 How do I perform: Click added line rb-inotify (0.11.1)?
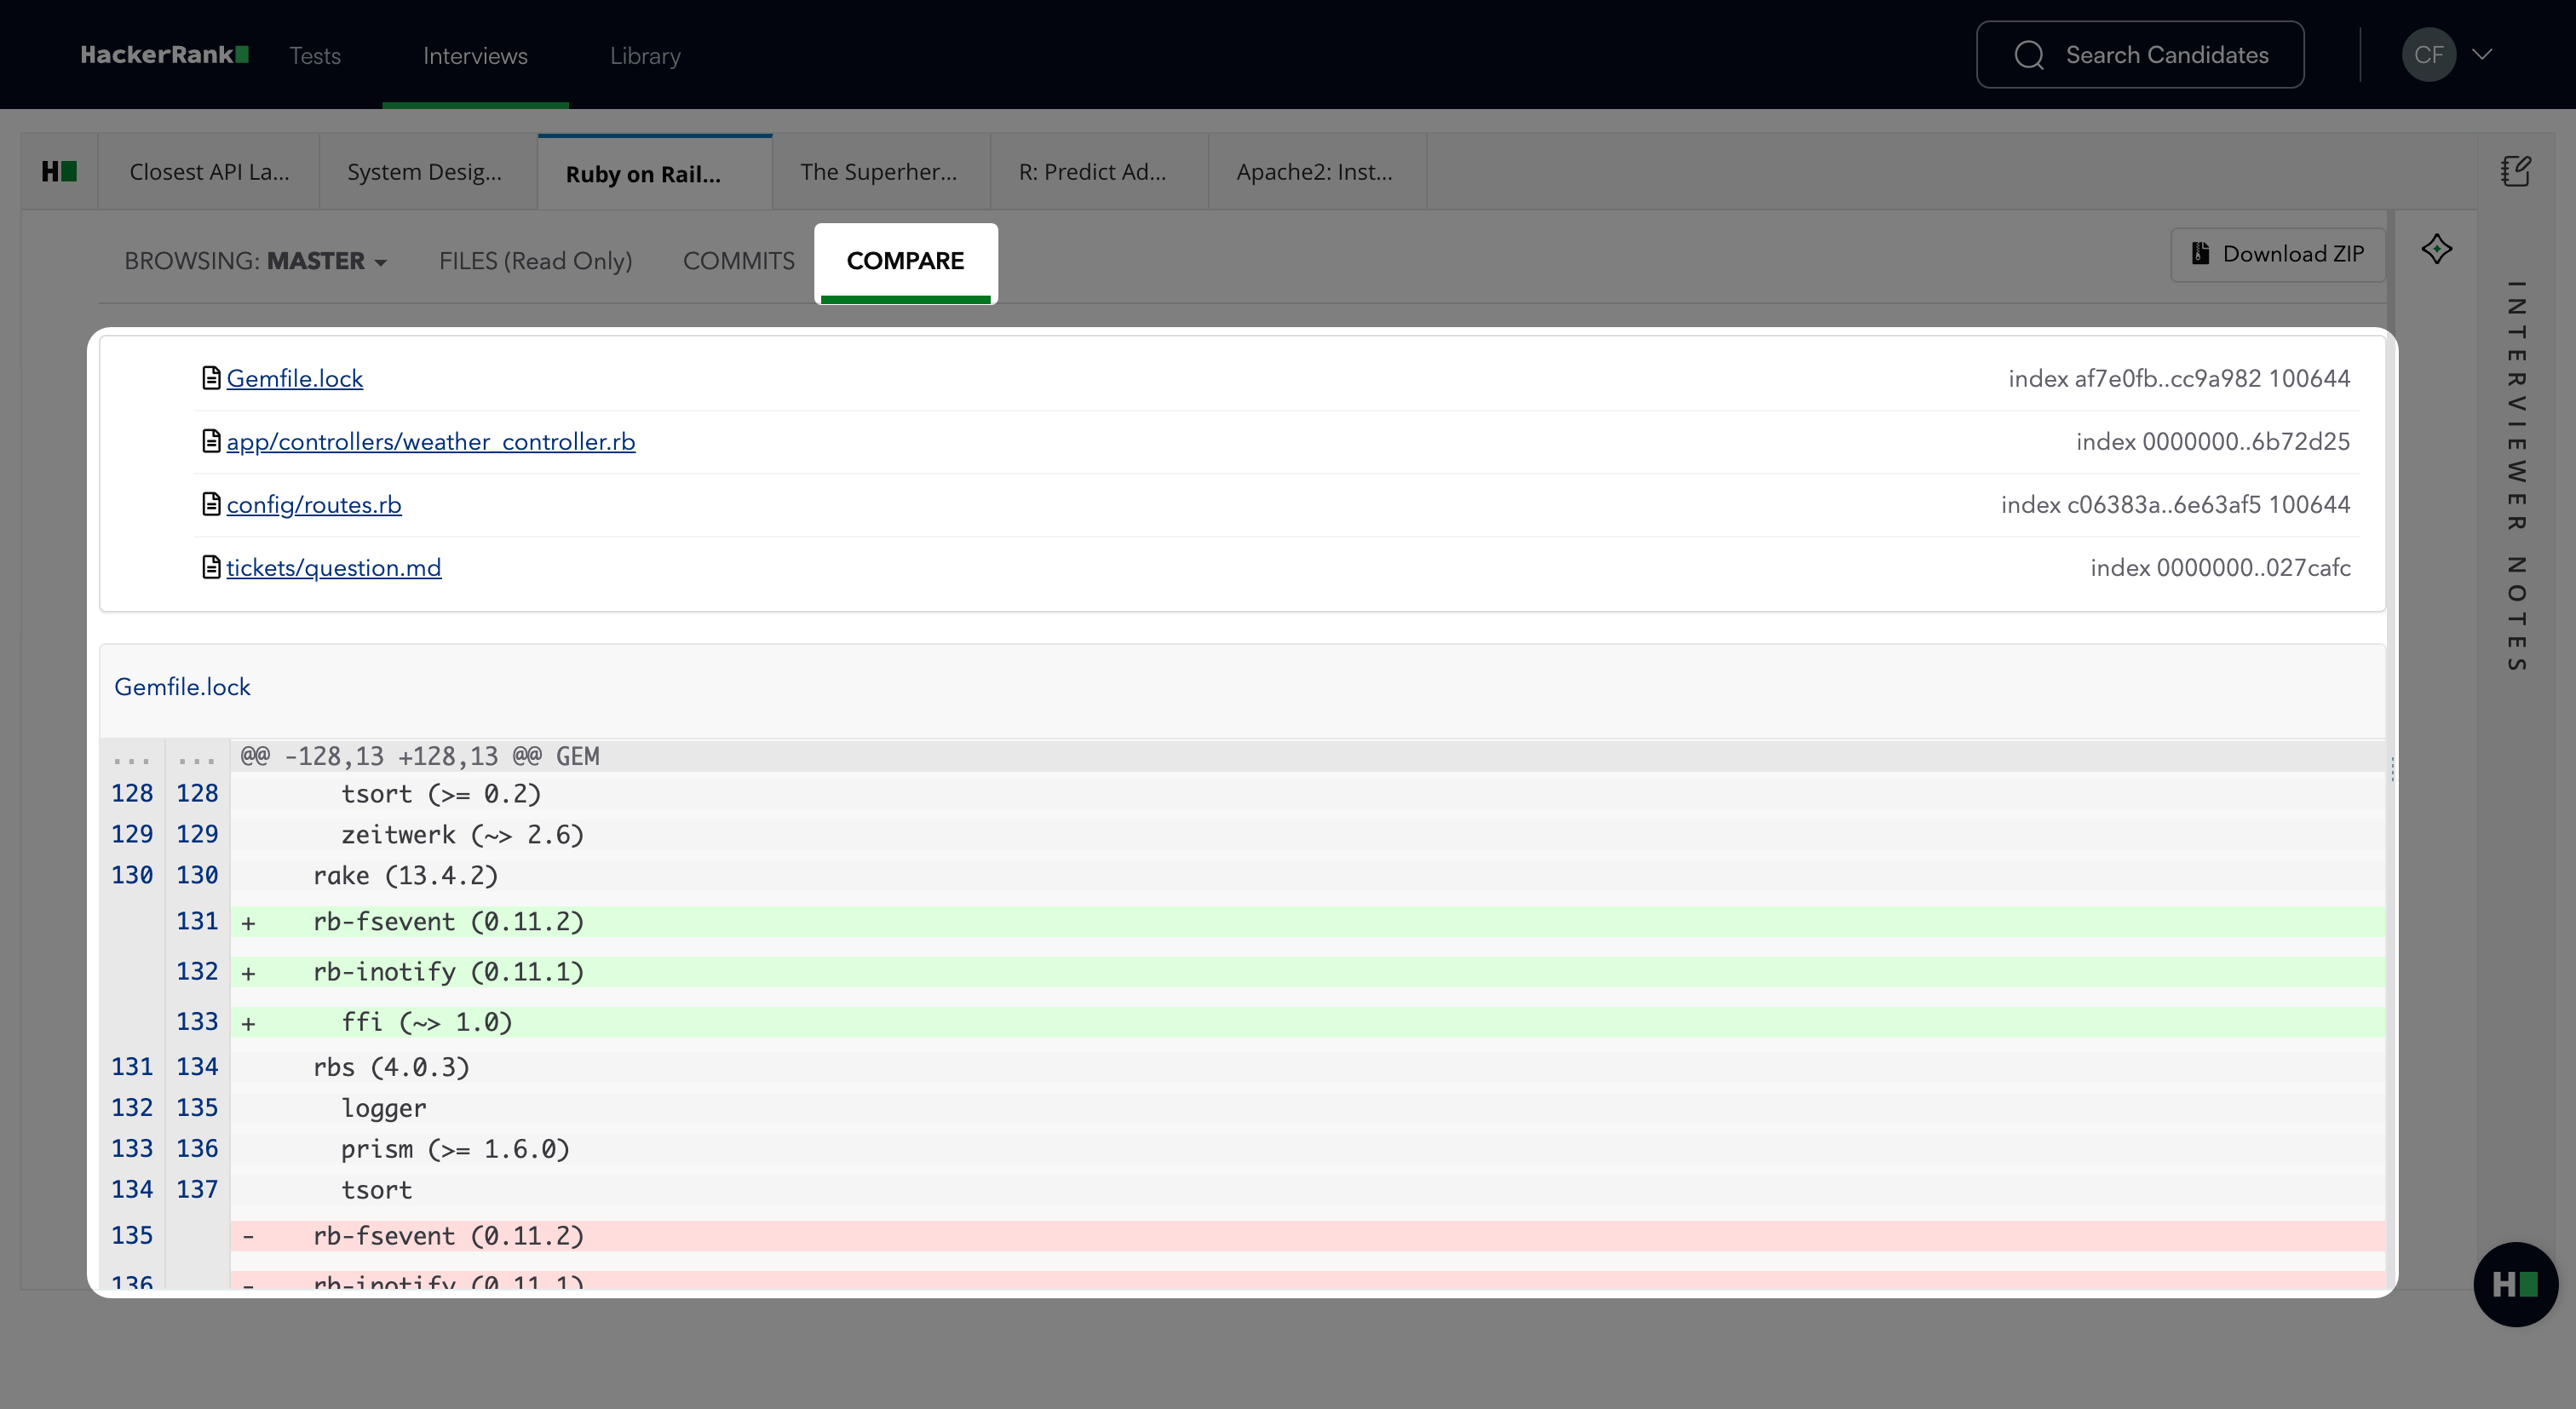pos(1308,972)
